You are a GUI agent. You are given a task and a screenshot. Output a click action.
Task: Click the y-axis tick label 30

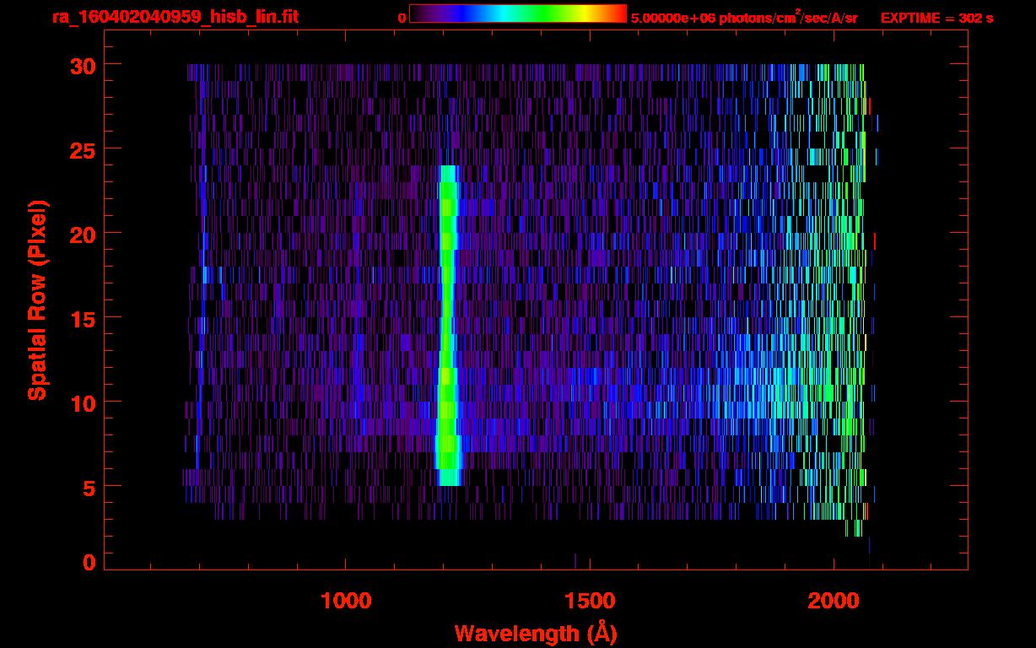click(x=82, y=65)
